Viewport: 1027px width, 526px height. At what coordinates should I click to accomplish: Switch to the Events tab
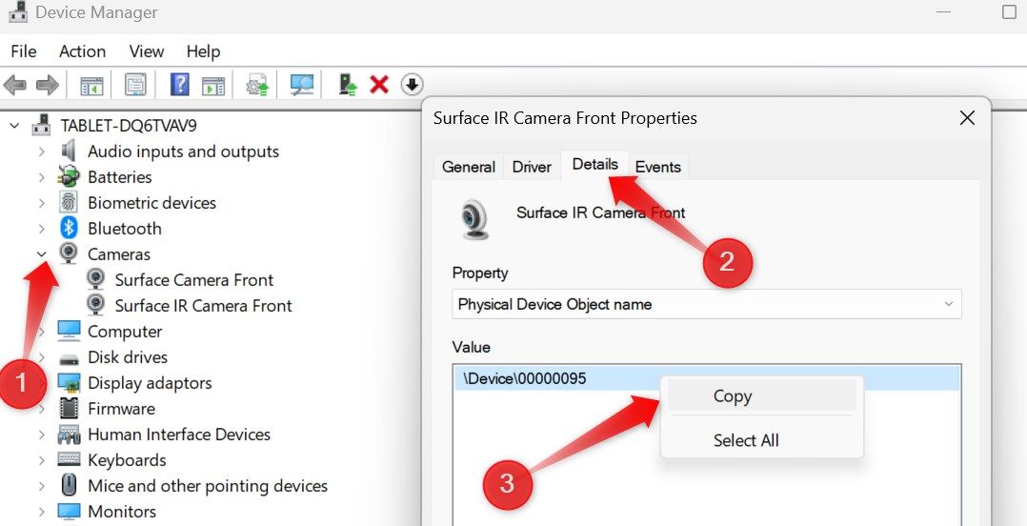click(x=657, y=167)
